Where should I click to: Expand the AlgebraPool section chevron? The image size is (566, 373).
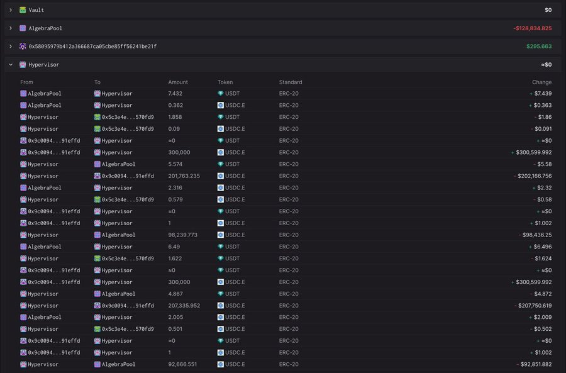(x=11, y=28)
